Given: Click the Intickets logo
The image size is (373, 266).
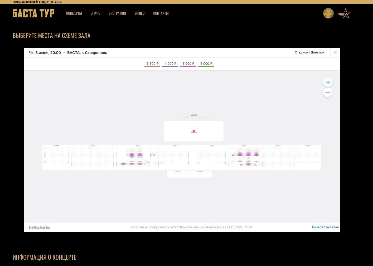Looking at the screenshot, I should [39, 227].
